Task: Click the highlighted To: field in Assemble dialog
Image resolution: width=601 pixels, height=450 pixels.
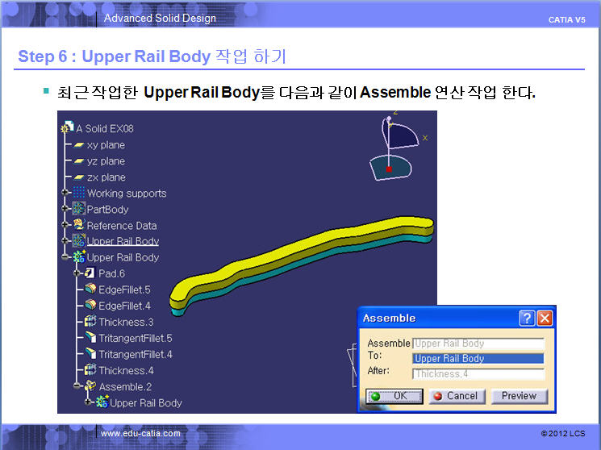Action: point(478,358)
